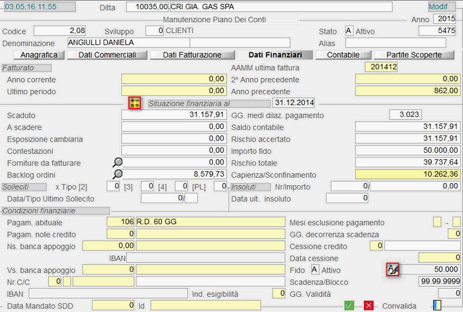Screen dimensions: 463x312
Task: Click the calculator icon beside Situazione finanziaria
Action: (135, 102)
